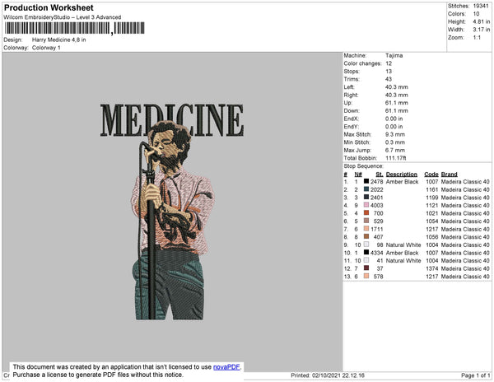Screen dimensions: 494x382
Task: Select the peach swatch beside 1711 stitches
Action: pyautogui.click(x=366, y=229)
